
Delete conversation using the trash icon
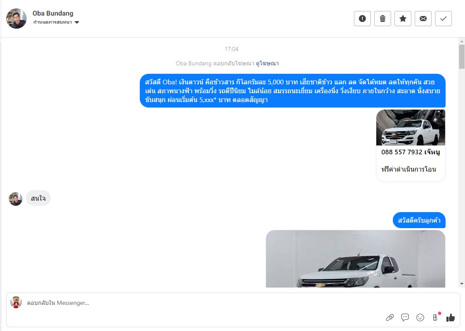[x=383, y=19]
